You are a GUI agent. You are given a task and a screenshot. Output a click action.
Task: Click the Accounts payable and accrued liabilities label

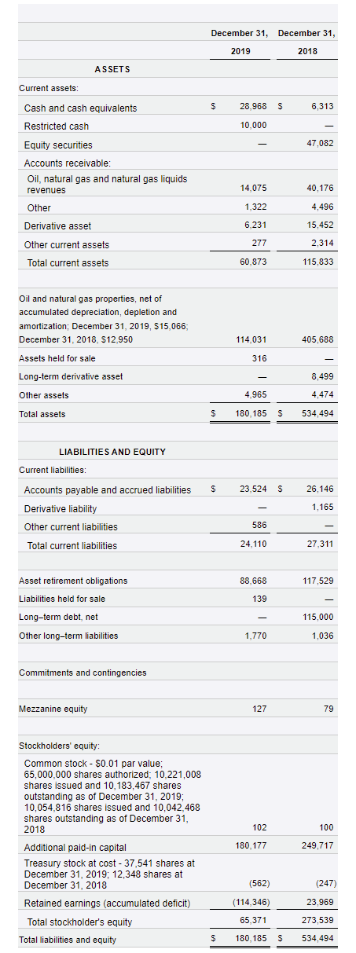click(x=108, y=490)
